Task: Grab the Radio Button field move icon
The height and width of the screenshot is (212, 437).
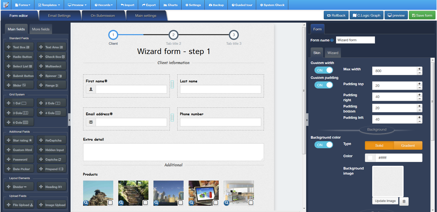Action: (9, 57)
